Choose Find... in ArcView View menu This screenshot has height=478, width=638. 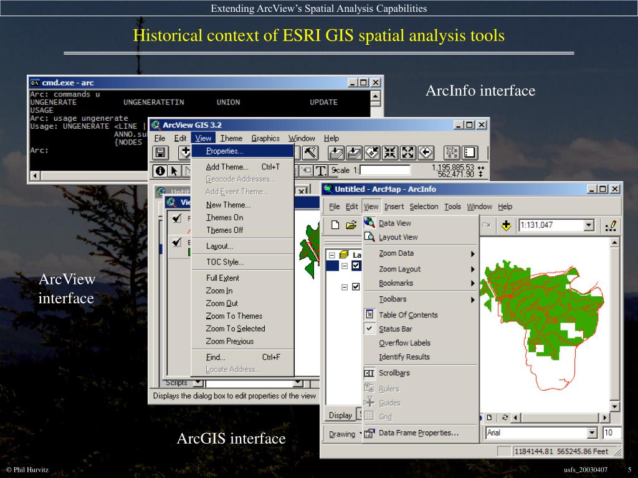242,357
